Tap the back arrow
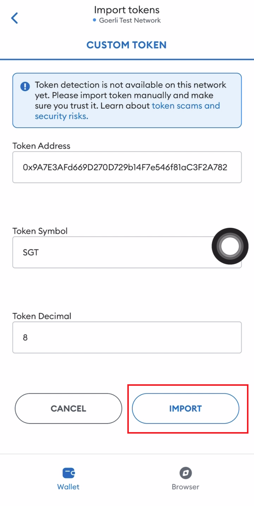Screen dimensions: 254x506 14,18
